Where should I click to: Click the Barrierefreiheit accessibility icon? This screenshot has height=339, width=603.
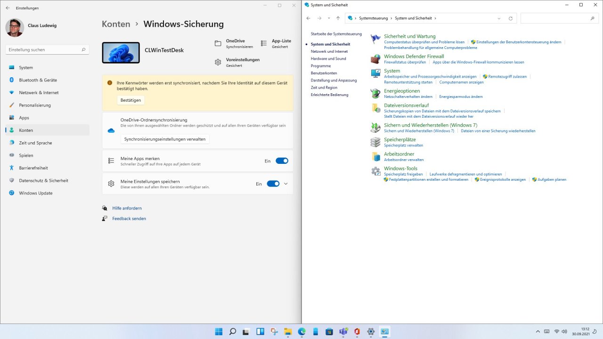point(12,168)
